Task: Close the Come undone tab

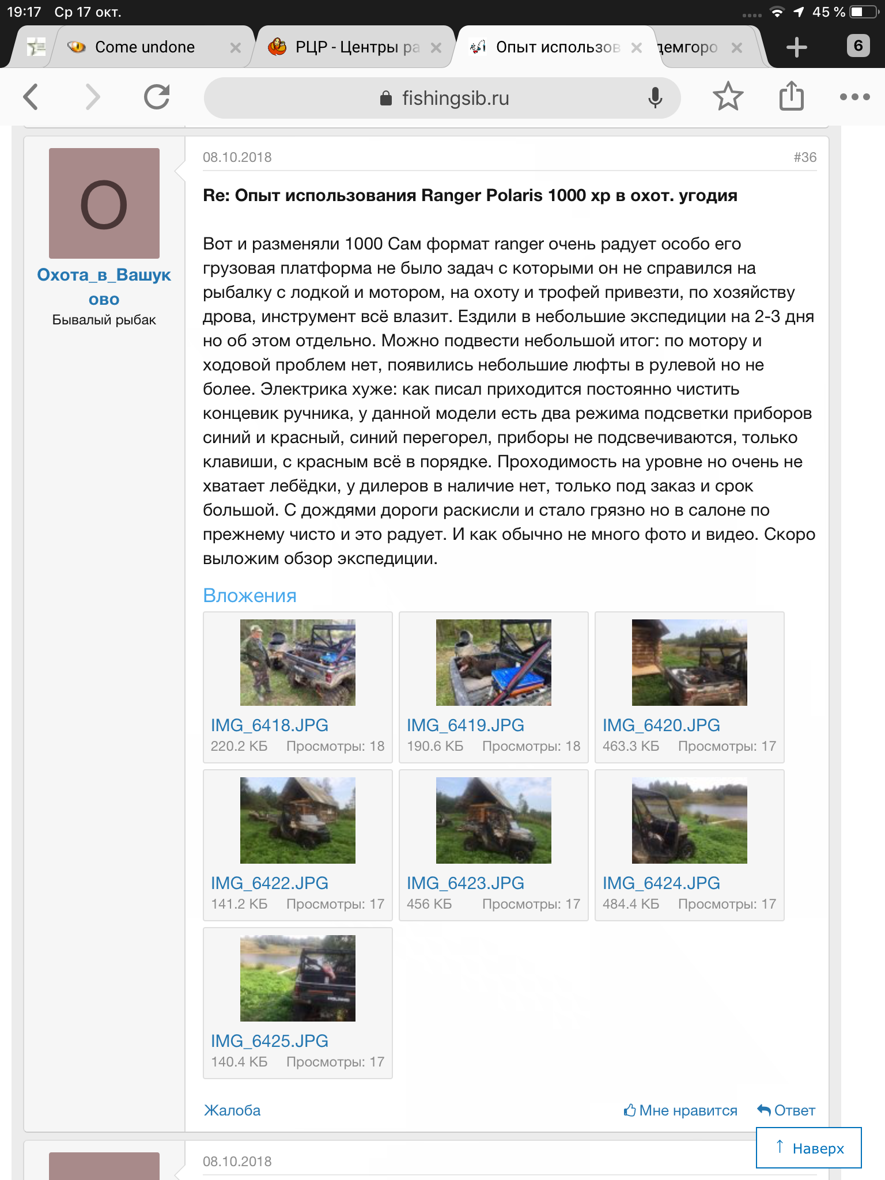Action: click(235, 48)
